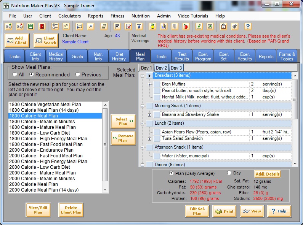Image resolution: width=303 pixels, height=225 pixels.
Task: Click the red exit door icon
Action: pos(42,26)
